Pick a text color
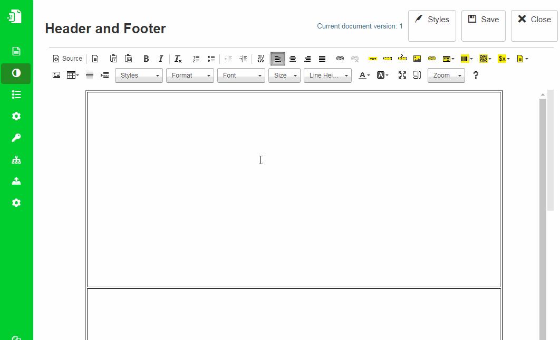This screenshot has height=340, width=560. 364,75
